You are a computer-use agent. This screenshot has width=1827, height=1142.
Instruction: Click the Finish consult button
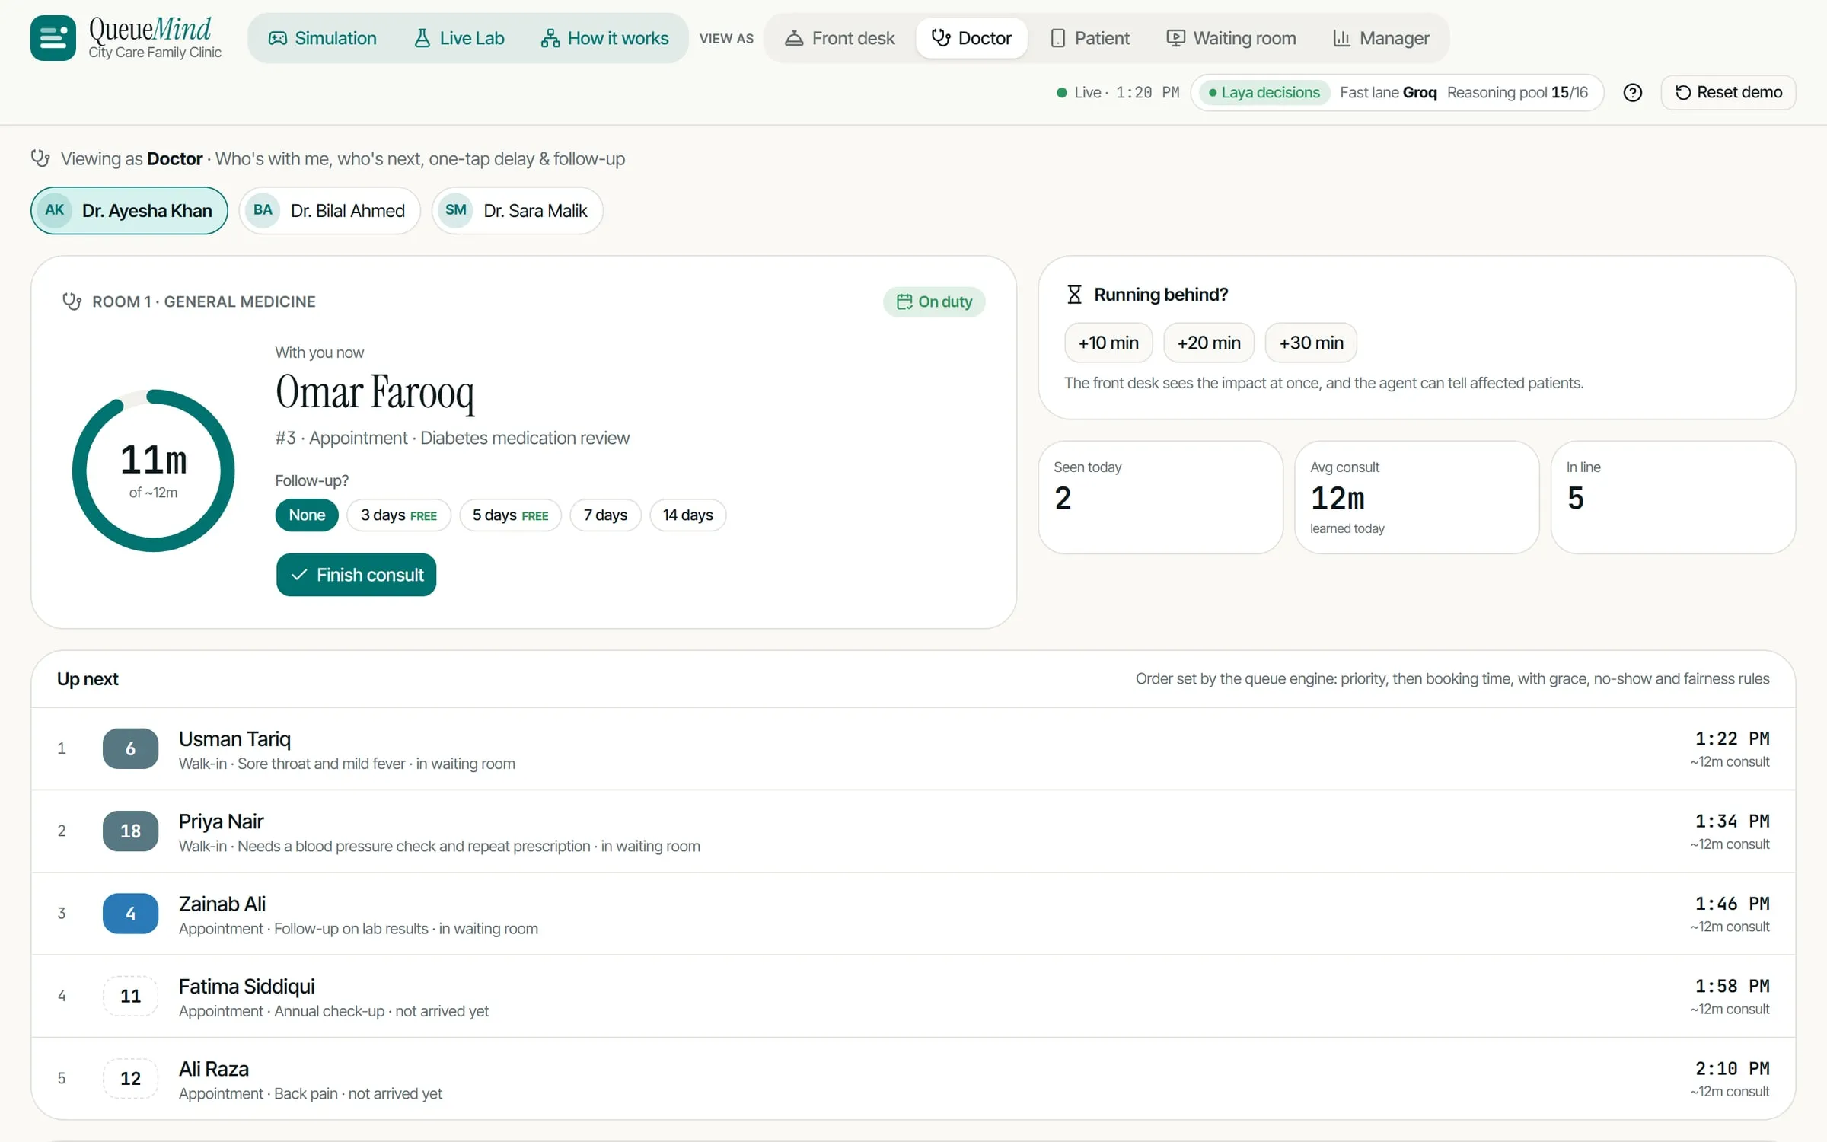pyautogui.click(x=356, y=575)
